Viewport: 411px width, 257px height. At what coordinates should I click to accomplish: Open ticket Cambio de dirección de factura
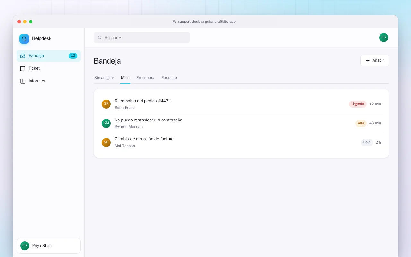pos(241,142)
